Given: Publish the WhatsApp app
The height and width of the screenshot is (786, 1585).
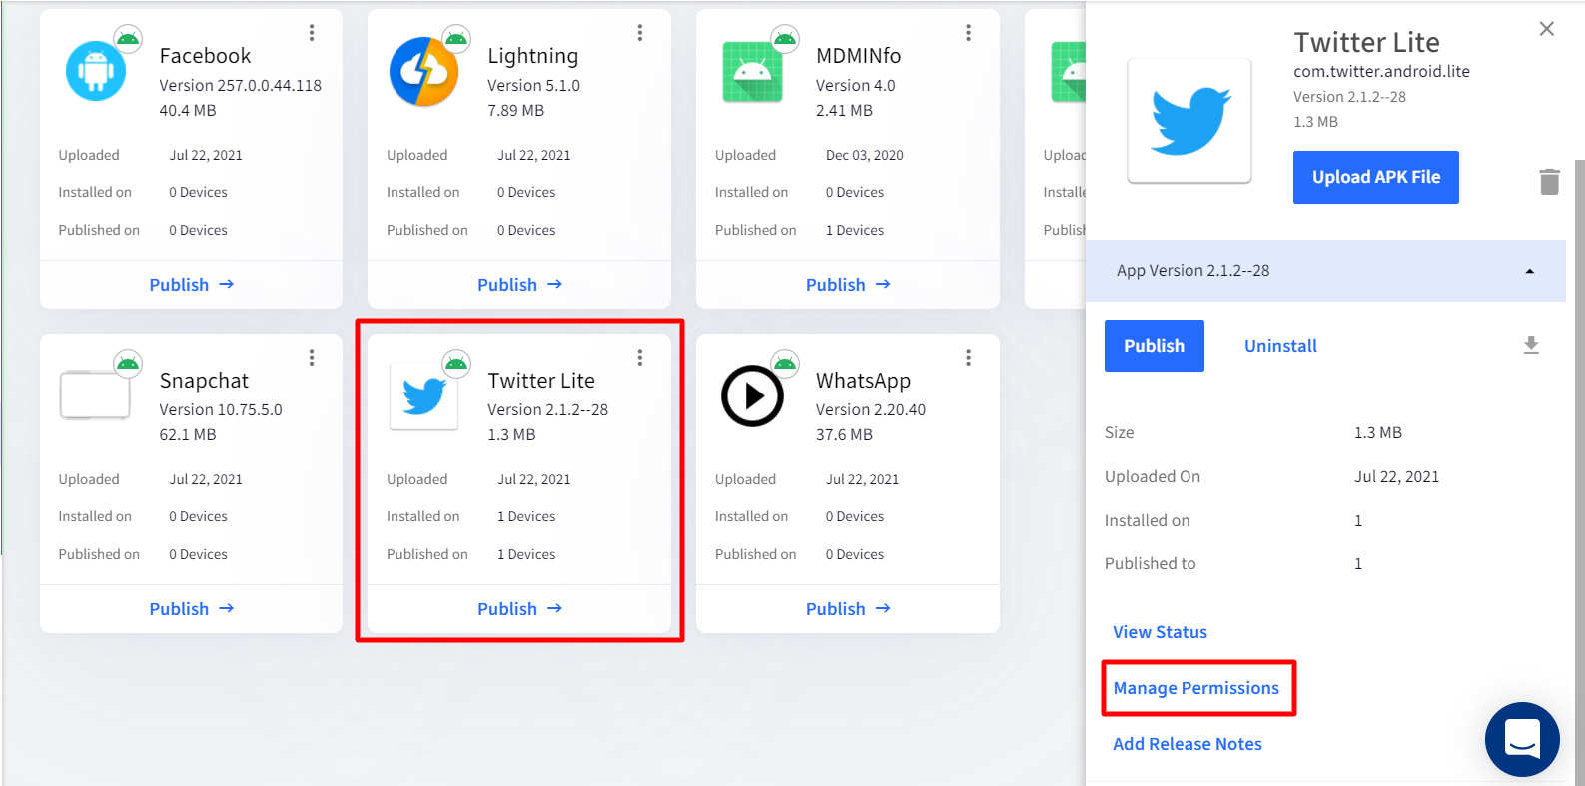Looking at the screenshot, I should [x=848, y=609].
